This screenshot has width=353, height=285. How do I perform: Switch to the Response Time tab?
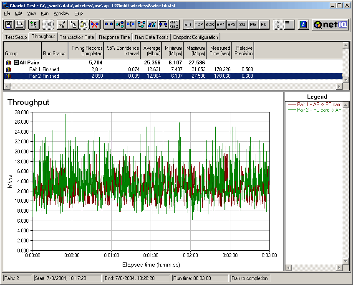tap(114, 37)
